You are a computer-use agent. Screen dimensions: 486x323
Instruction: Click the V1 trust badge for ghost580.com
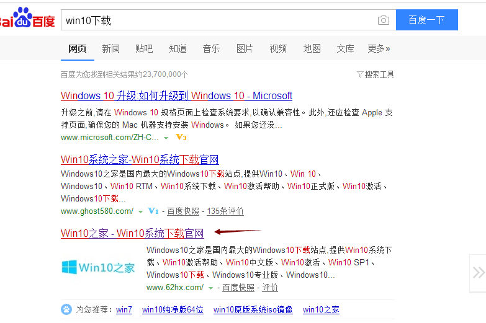pos(153,211)
